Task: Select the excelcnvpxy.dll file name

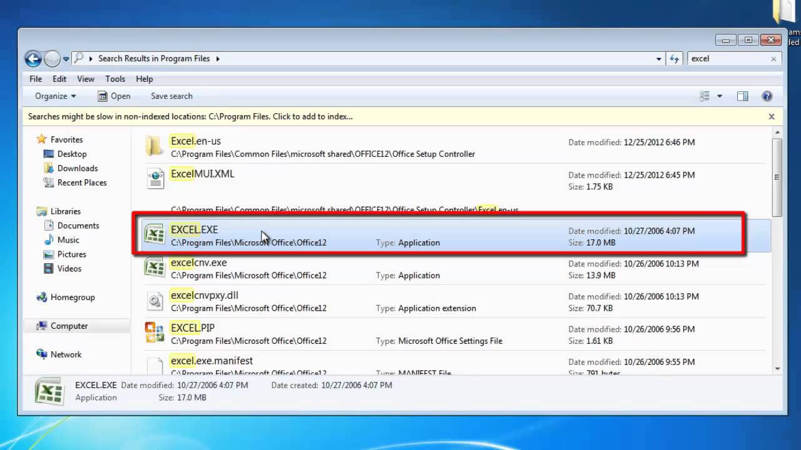Action: point(204,295)
